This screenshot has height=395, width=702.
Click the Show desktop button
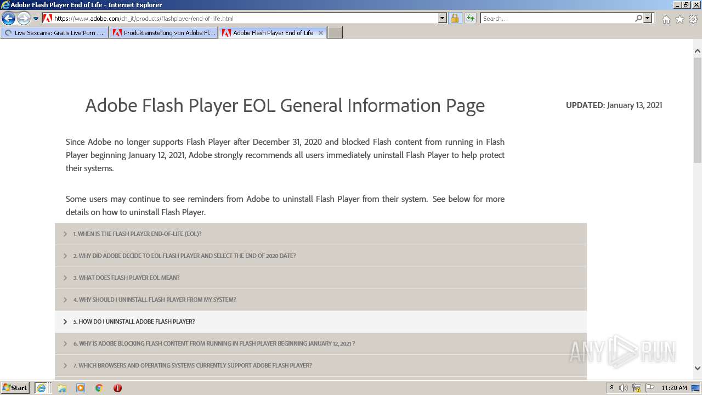point(696,388)
